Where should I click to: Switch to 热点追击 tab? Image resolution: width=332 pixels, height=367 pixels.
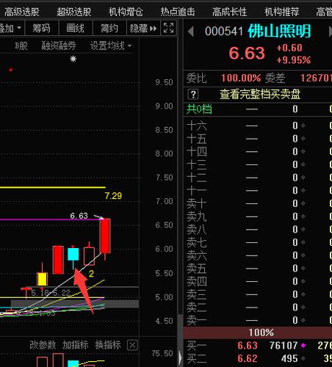coord(178,12)
